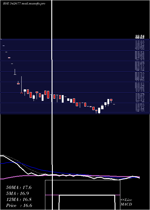Select the 12MA : 16.8 value
This screenshot has height=210, width=150.
coord(19,199)
